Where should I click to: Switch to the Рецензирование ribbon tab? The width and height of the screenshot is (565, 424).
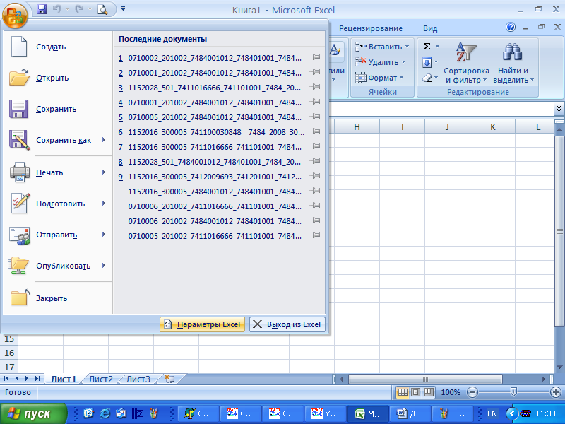[370, 28]
